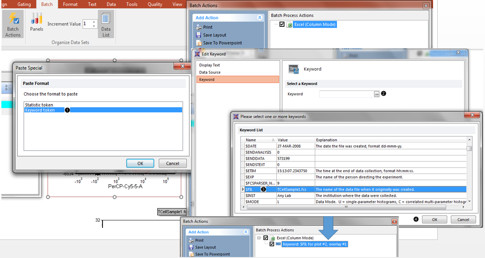
Task: Toggle Excel (Column Mode) checkbox in top window
Action: click(x=282, y=25)
